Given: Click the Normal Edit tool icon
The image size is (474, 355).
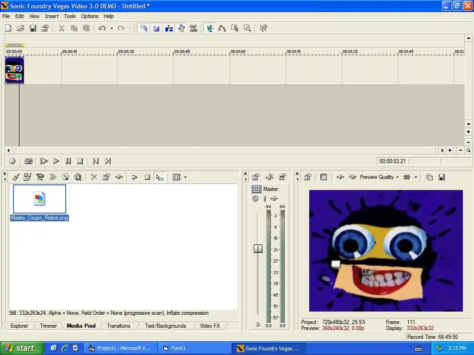Looking at the screenshot, I should point(210,28).
